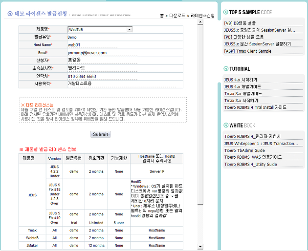Open JEUS Whitepaper 1 : JEUS Transaction
The width and height of the screenshot is (308, 251).
(x=261, y=144)
